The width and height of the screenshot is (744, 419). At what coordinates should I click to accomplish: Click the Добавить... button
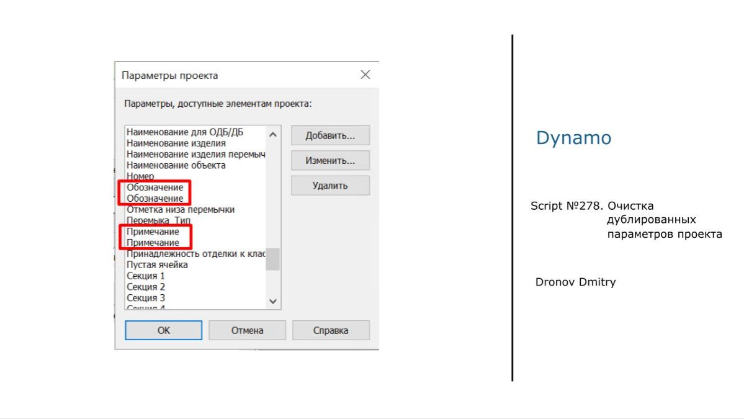(330, 135)
